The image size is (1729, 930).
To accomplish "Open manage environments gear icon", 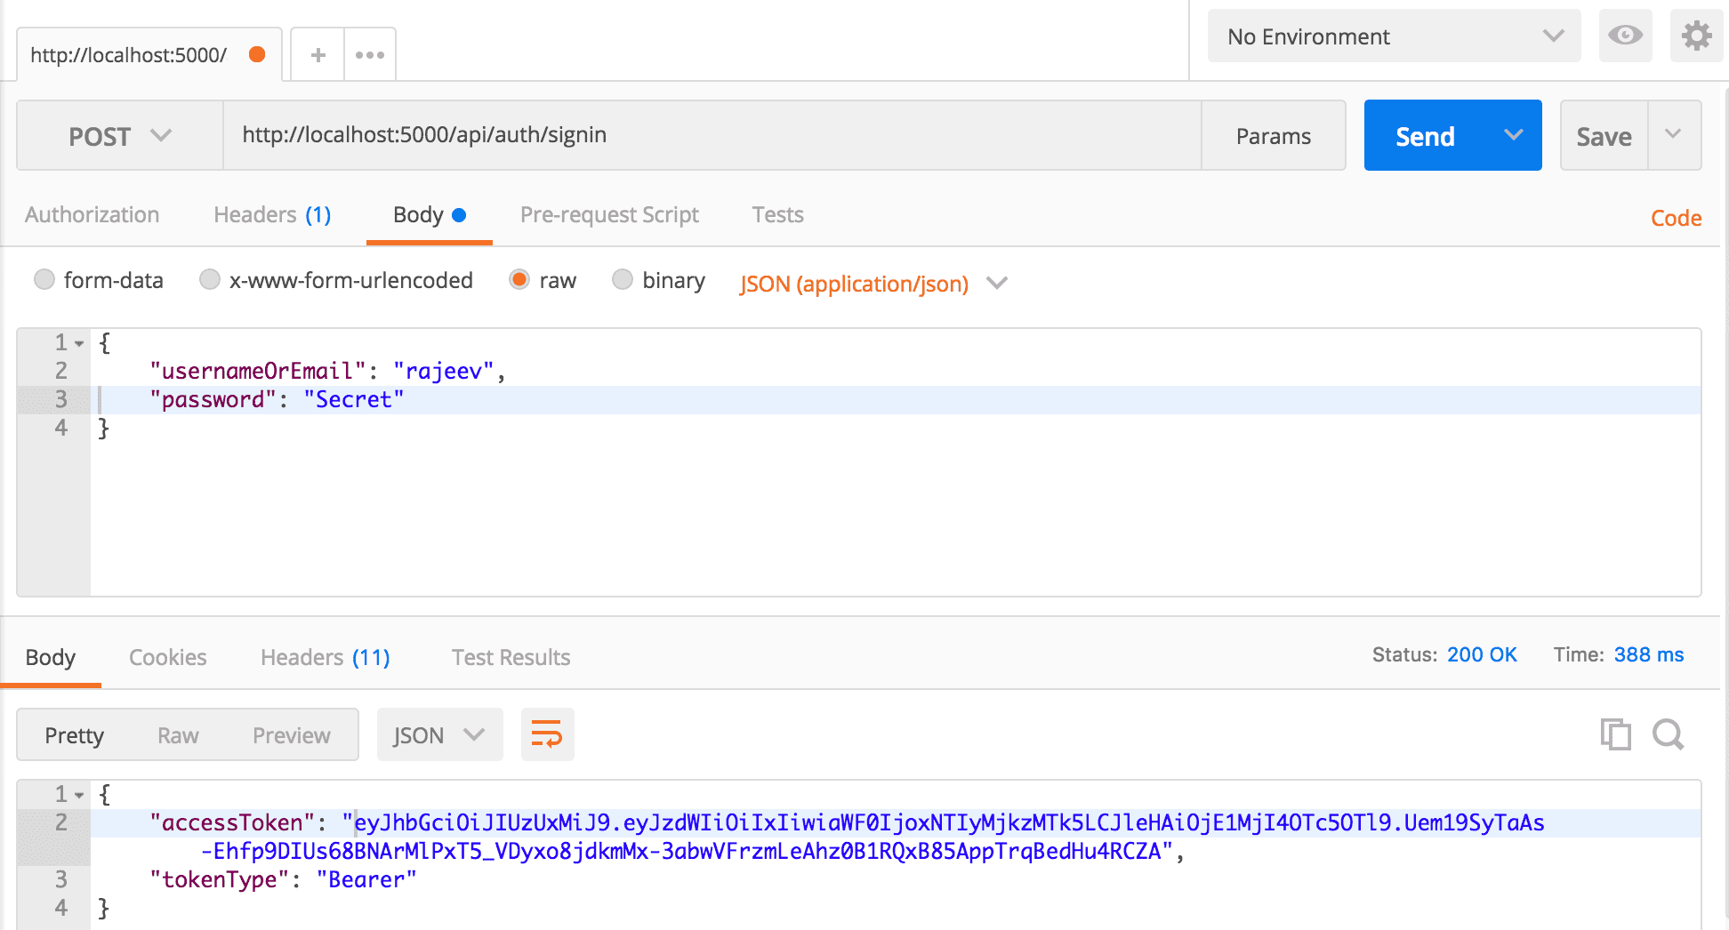I will (1696, 36).
